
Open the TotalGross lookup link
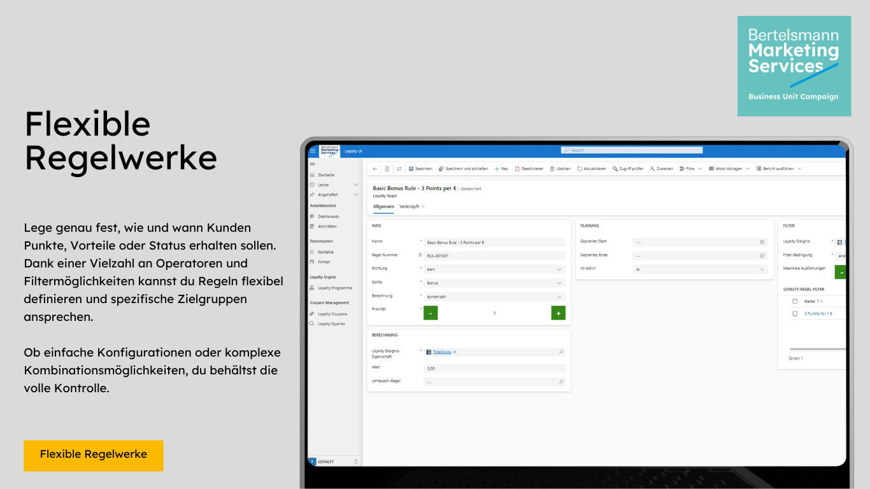442,351
